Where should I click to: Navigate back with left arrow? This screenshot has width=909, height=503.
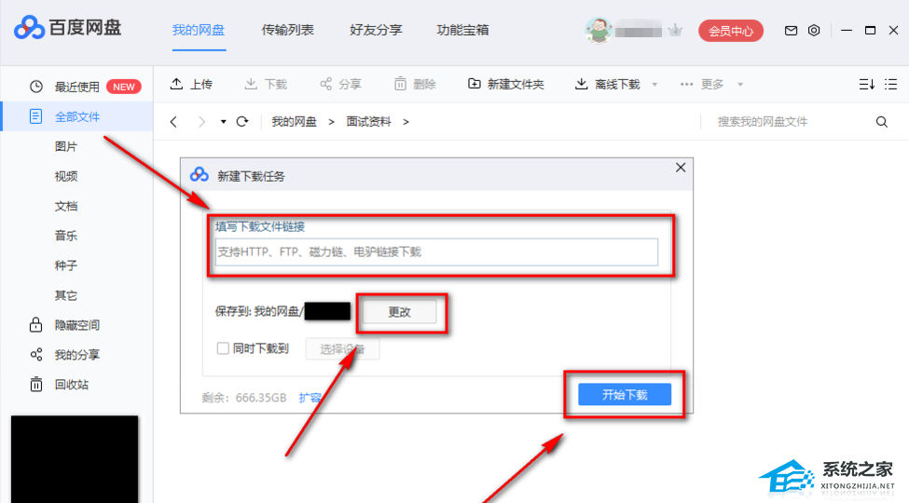[x=173, y=122]
